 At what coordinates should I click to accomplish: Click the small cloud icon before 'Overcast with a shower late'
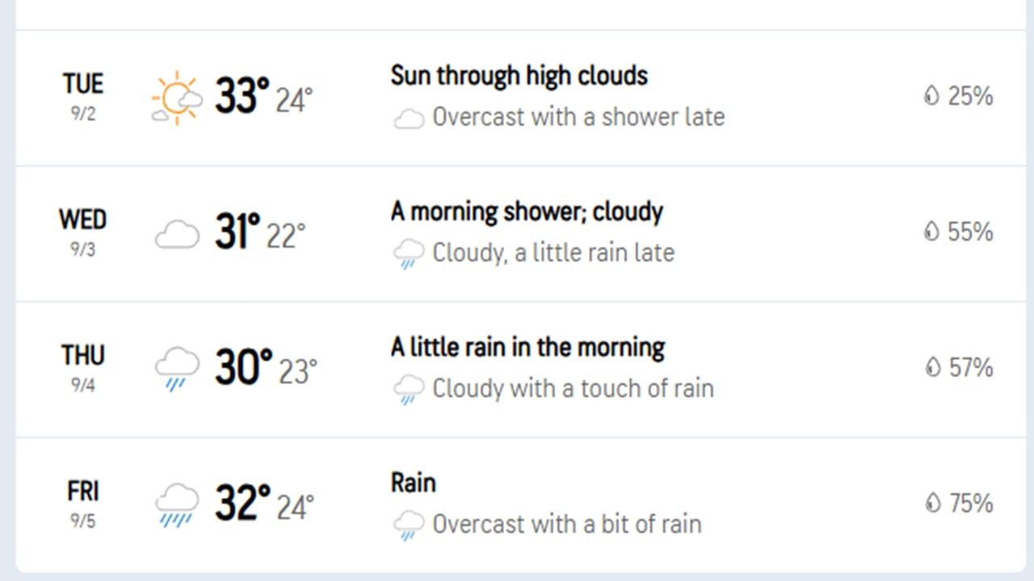409,119
